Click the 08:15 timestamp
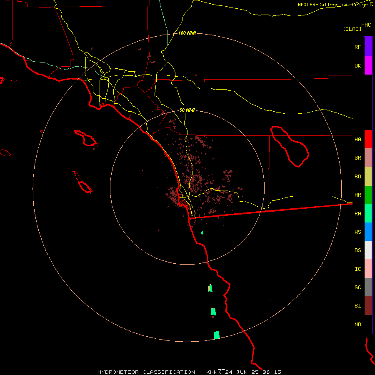 click(x=272, y=372)
